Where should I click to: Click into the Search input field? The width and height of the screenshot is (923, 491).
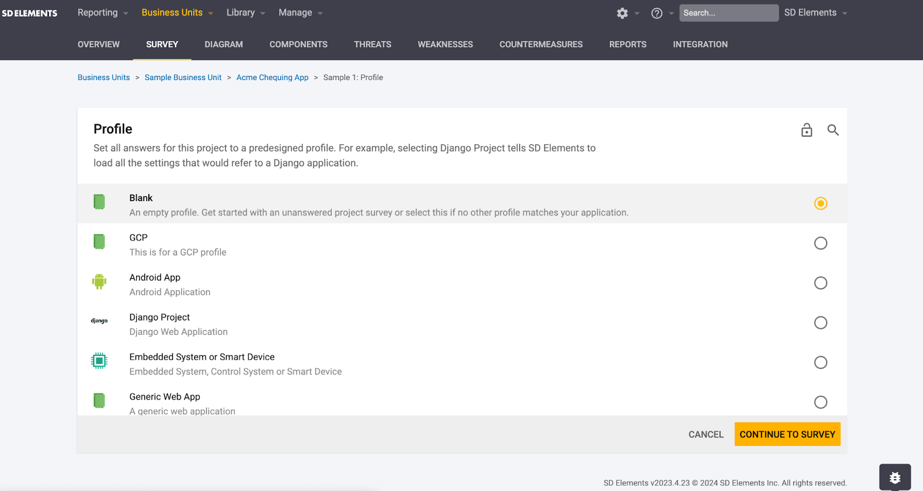pos(729,13)
